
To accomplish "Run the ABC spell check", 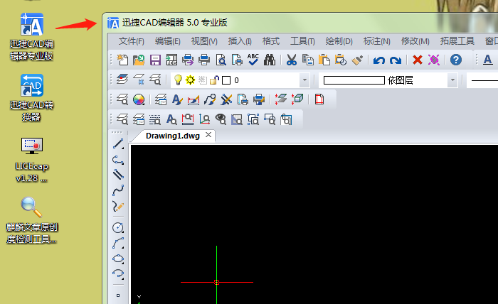I will [x=253, y=60].
